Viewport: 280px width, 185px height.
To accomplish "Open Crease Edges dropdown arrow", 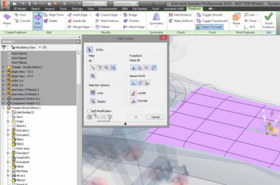I will [120, 15].
